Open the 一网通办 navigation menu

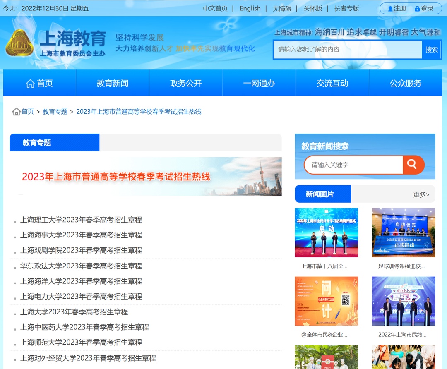tap(259, 83)
